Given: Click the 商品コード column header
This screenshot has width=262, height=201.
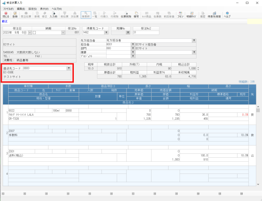Looking at the screenshot, I should (21, 90).
